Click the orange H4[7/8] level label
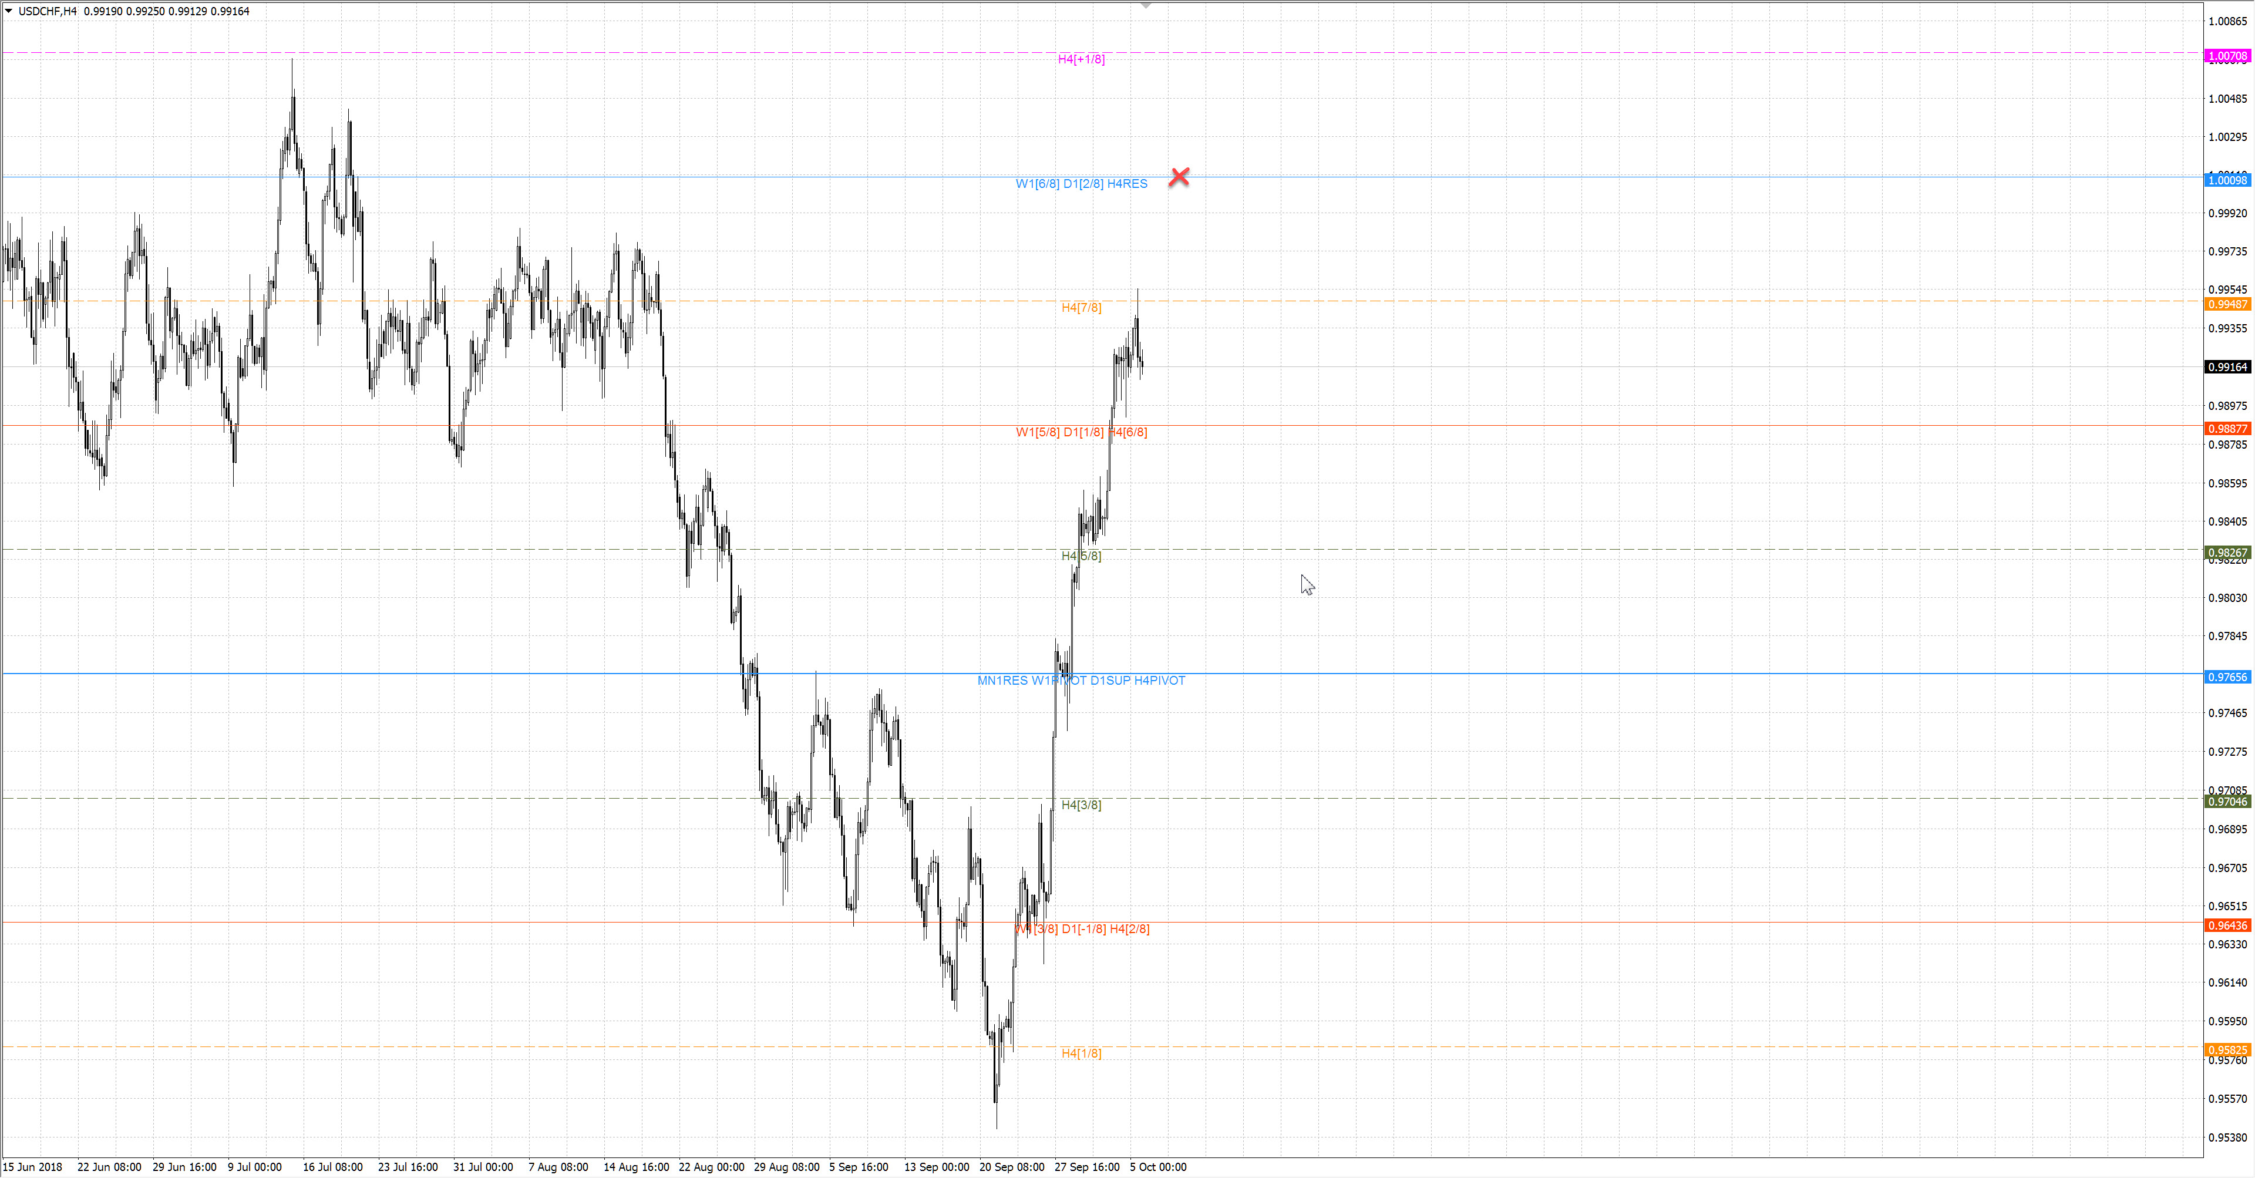The width and height of the screenshot is (2255, 1178). tap(1081, 308)
